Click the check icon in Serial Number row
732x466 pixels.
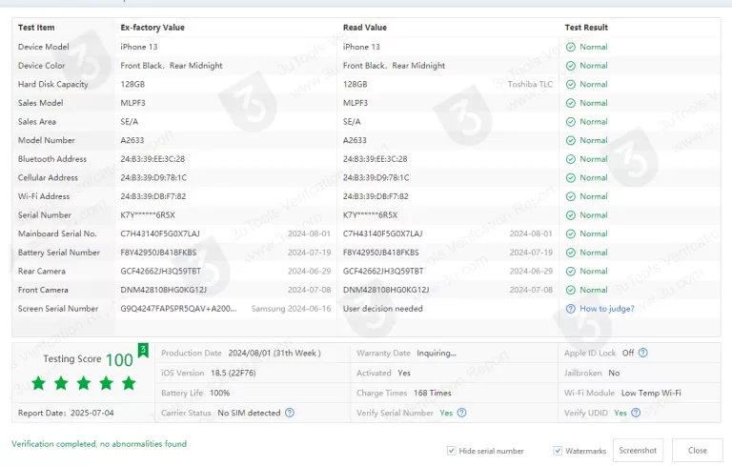point(571,215)
